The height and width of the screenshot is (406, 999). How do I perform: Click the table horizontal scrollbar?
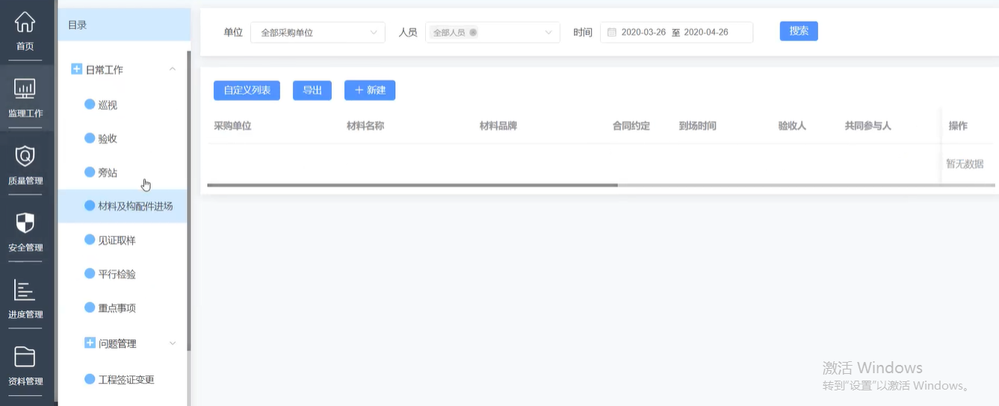pos(412,185)
